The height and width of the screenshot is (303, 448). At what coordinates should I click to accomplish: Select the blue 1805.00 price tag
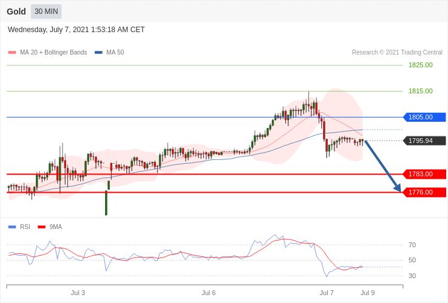(x=424, y=117)
